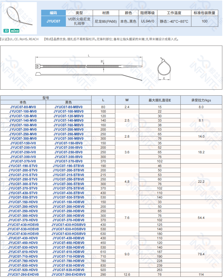Viewport: 223px width, 278px height.
Task: Open model JYUC07-290-EHDV0
Action: coord(23,275)
